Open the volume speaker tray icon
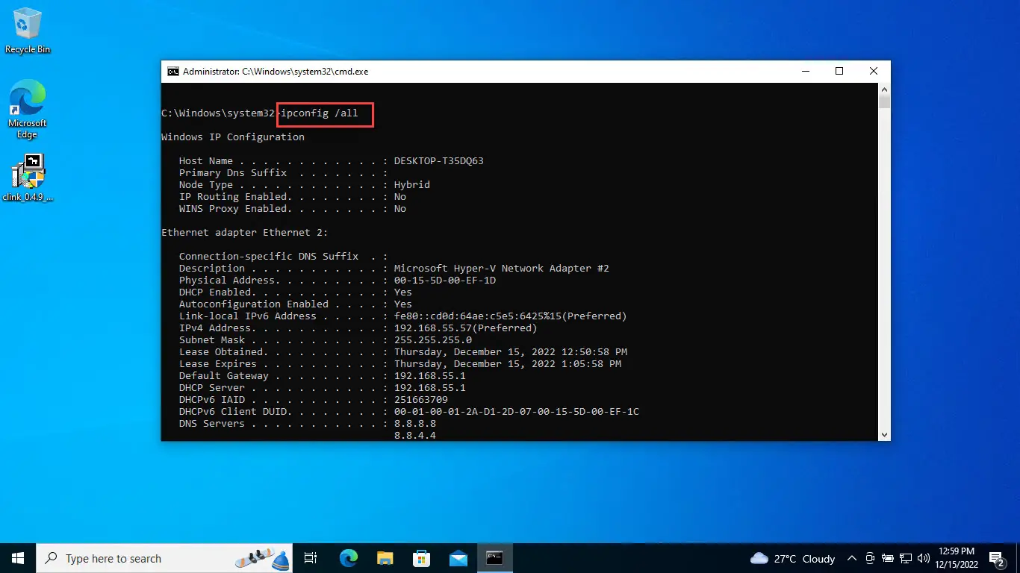Screen dimensions: 1020x573 (x=924, y=558)
